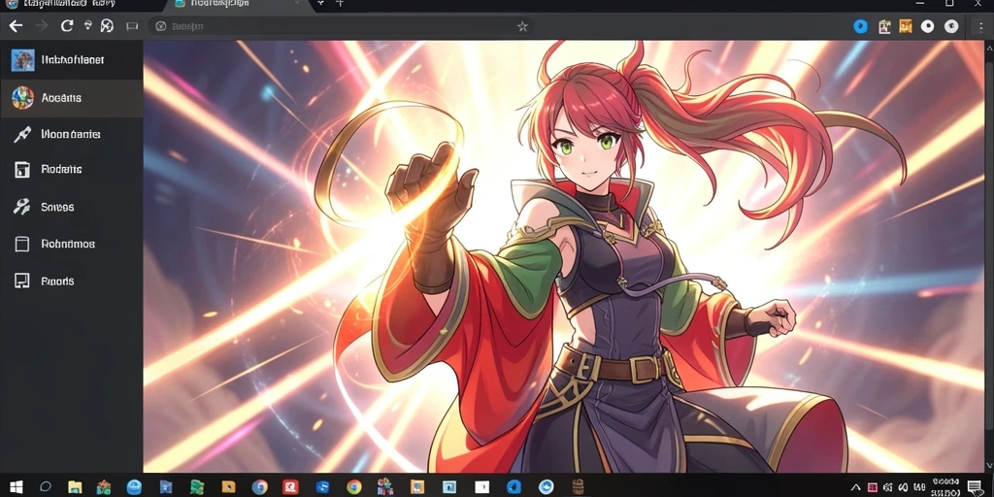Open the sidebar item with crossed tools icon
This screenshot has height=497, width=994.
click(71, 208)
